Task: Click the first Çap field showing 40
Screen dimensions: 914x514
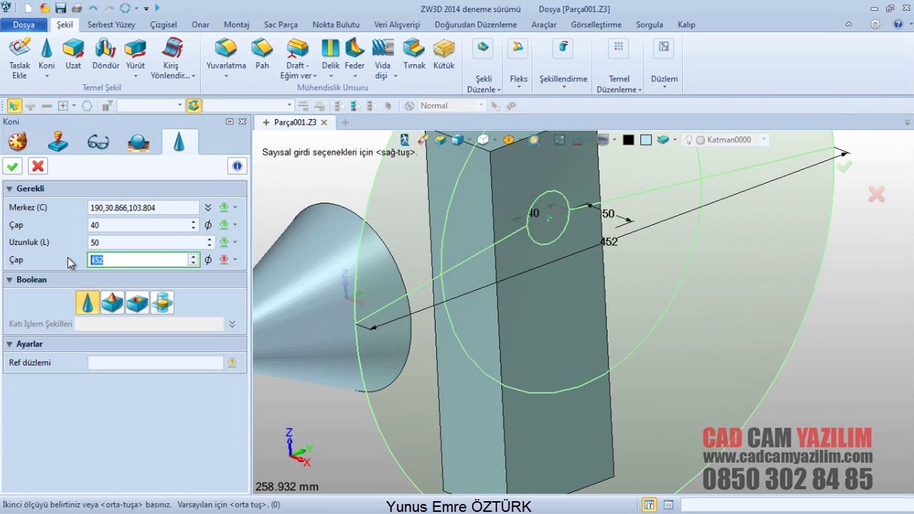Action: click(x=139, y=225)
